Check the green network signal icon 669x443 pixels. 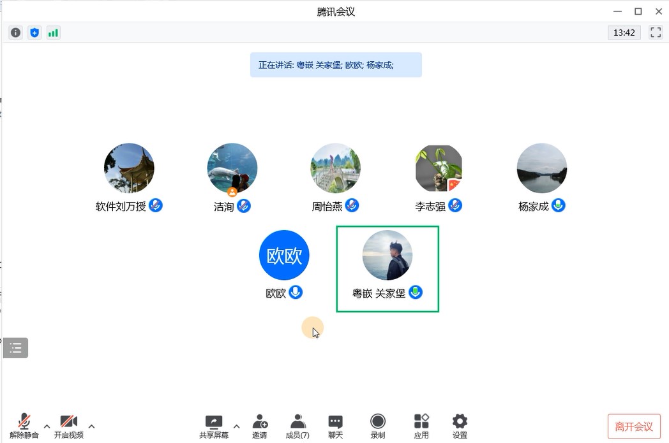point(54,33)
